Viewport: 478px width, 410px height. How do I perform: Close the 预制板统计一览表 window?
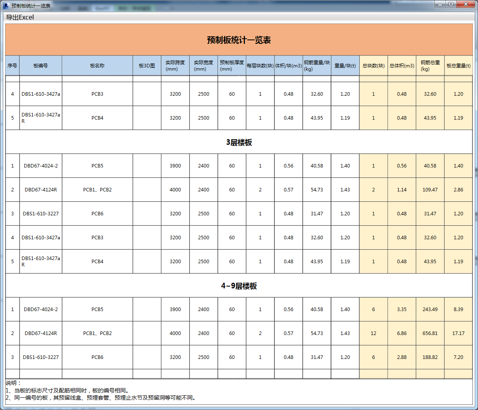[x=465, y=4]
